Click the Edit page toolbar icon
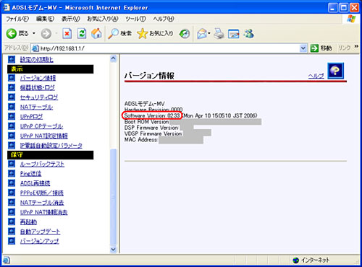The width and height of the screenshot is (362, 267). coord(233,34)
